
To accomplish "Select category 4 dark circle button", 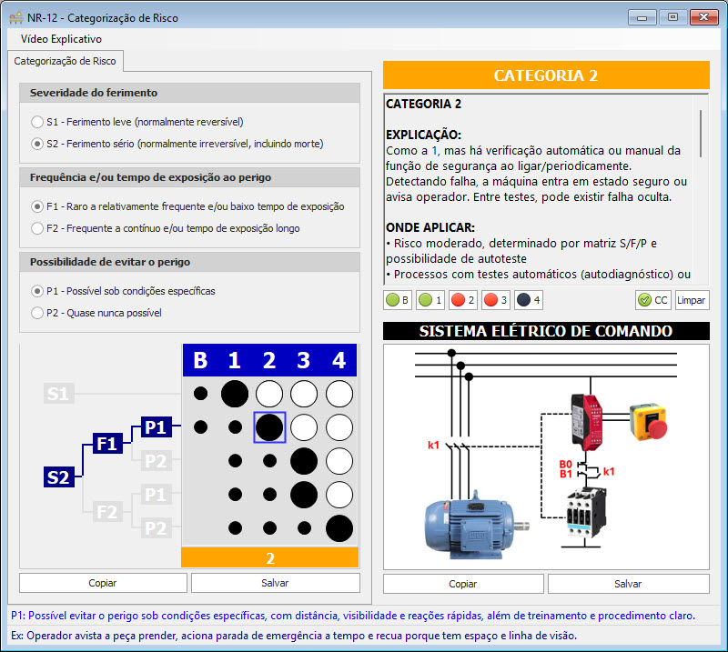I will click(x=529, y=300).
